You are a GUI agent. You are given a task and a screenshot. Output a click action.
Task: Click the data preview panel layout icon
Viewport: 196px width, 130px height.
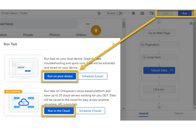click(142, 13)
